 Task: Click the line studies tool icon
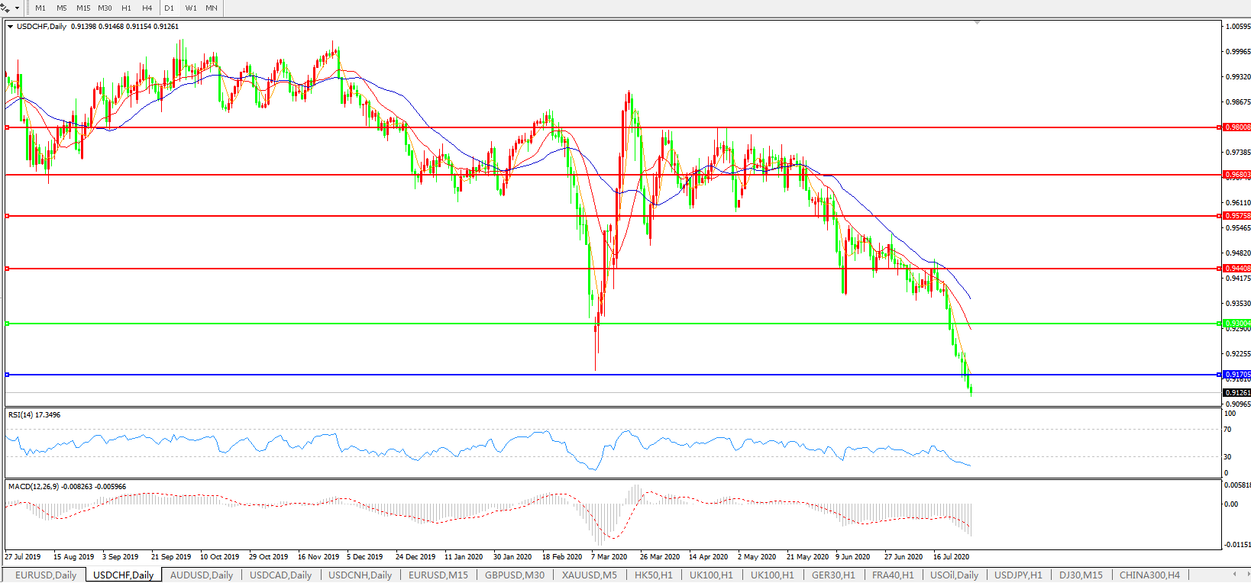click(x=5, y=8)
